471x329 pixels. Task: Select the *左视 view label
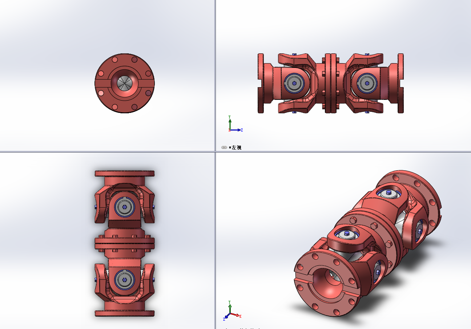(x=235, y=147)
